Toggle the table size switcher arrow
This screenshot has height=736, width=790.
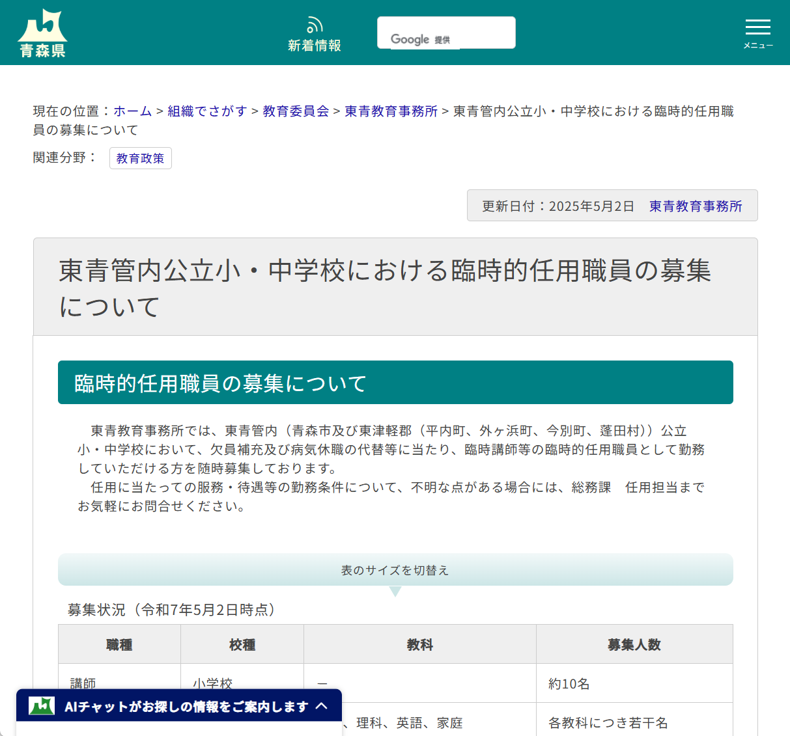[395, 591]
